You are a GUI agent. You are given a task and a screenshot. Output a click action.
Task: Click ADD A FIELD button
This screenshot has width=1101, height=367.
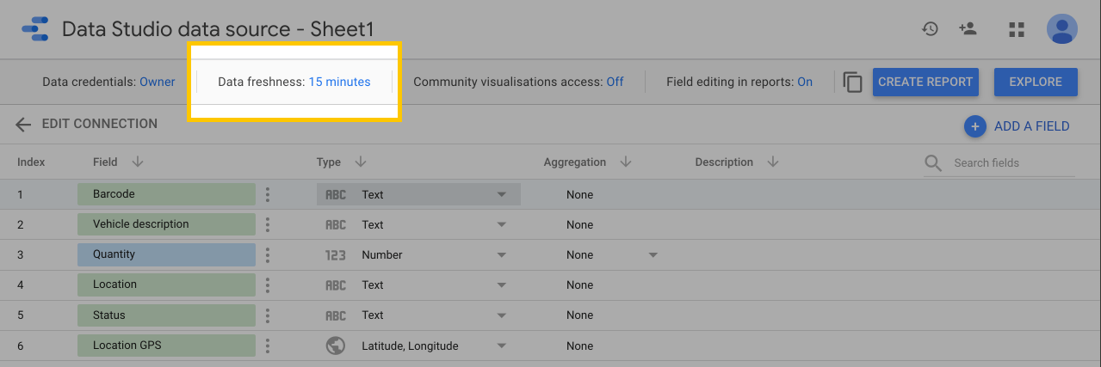click(1017, 126)
